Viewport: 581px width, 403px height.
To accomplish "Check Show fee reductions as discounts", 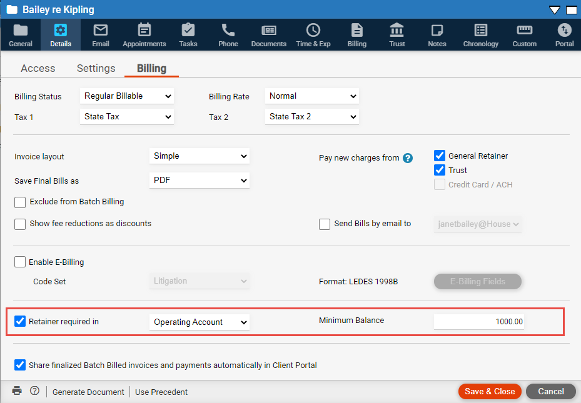I will click(x=20, y=224).
